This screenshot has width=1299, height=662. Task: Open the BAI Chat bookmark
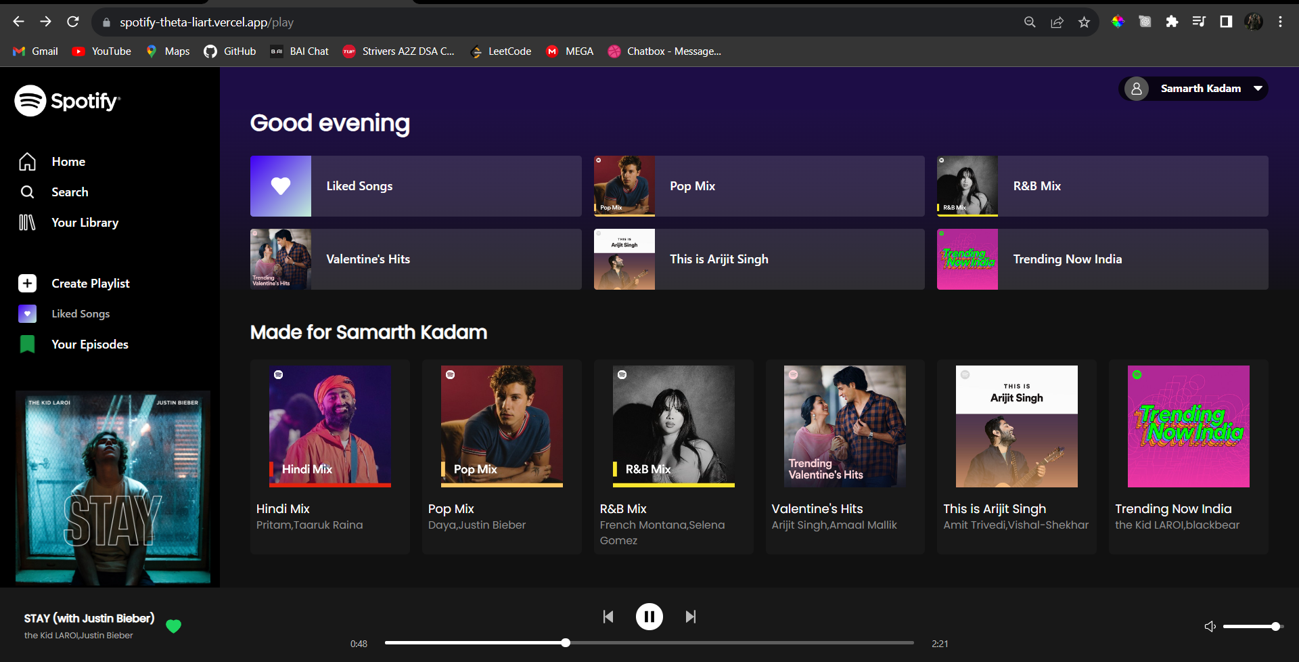[300, 51]
